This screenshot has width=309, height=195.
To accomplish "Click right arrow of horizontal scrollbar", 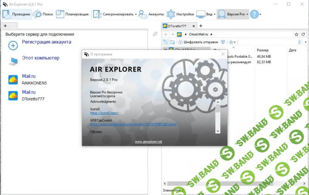I will click(x=304, y=184).
